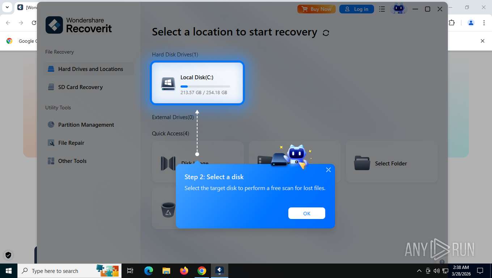
Task: Expand Chrome tab search dropdown arrow
Action: pos(7,7)
